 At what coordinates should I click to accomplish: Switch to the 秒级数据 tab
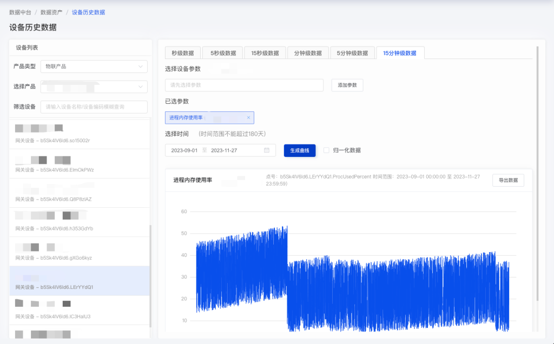point(182,52)
